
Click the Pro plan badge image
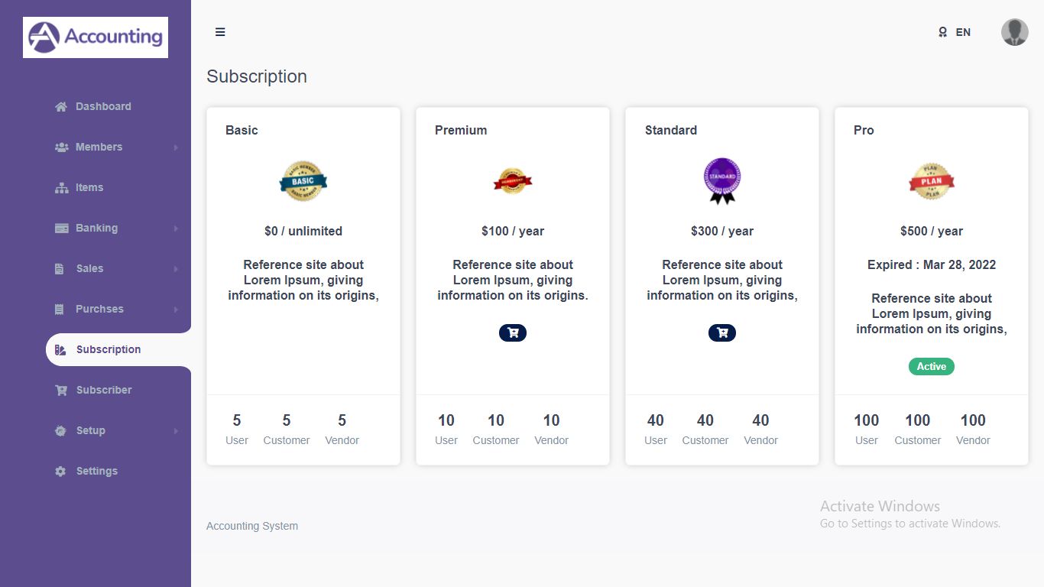tap(932, 181)
